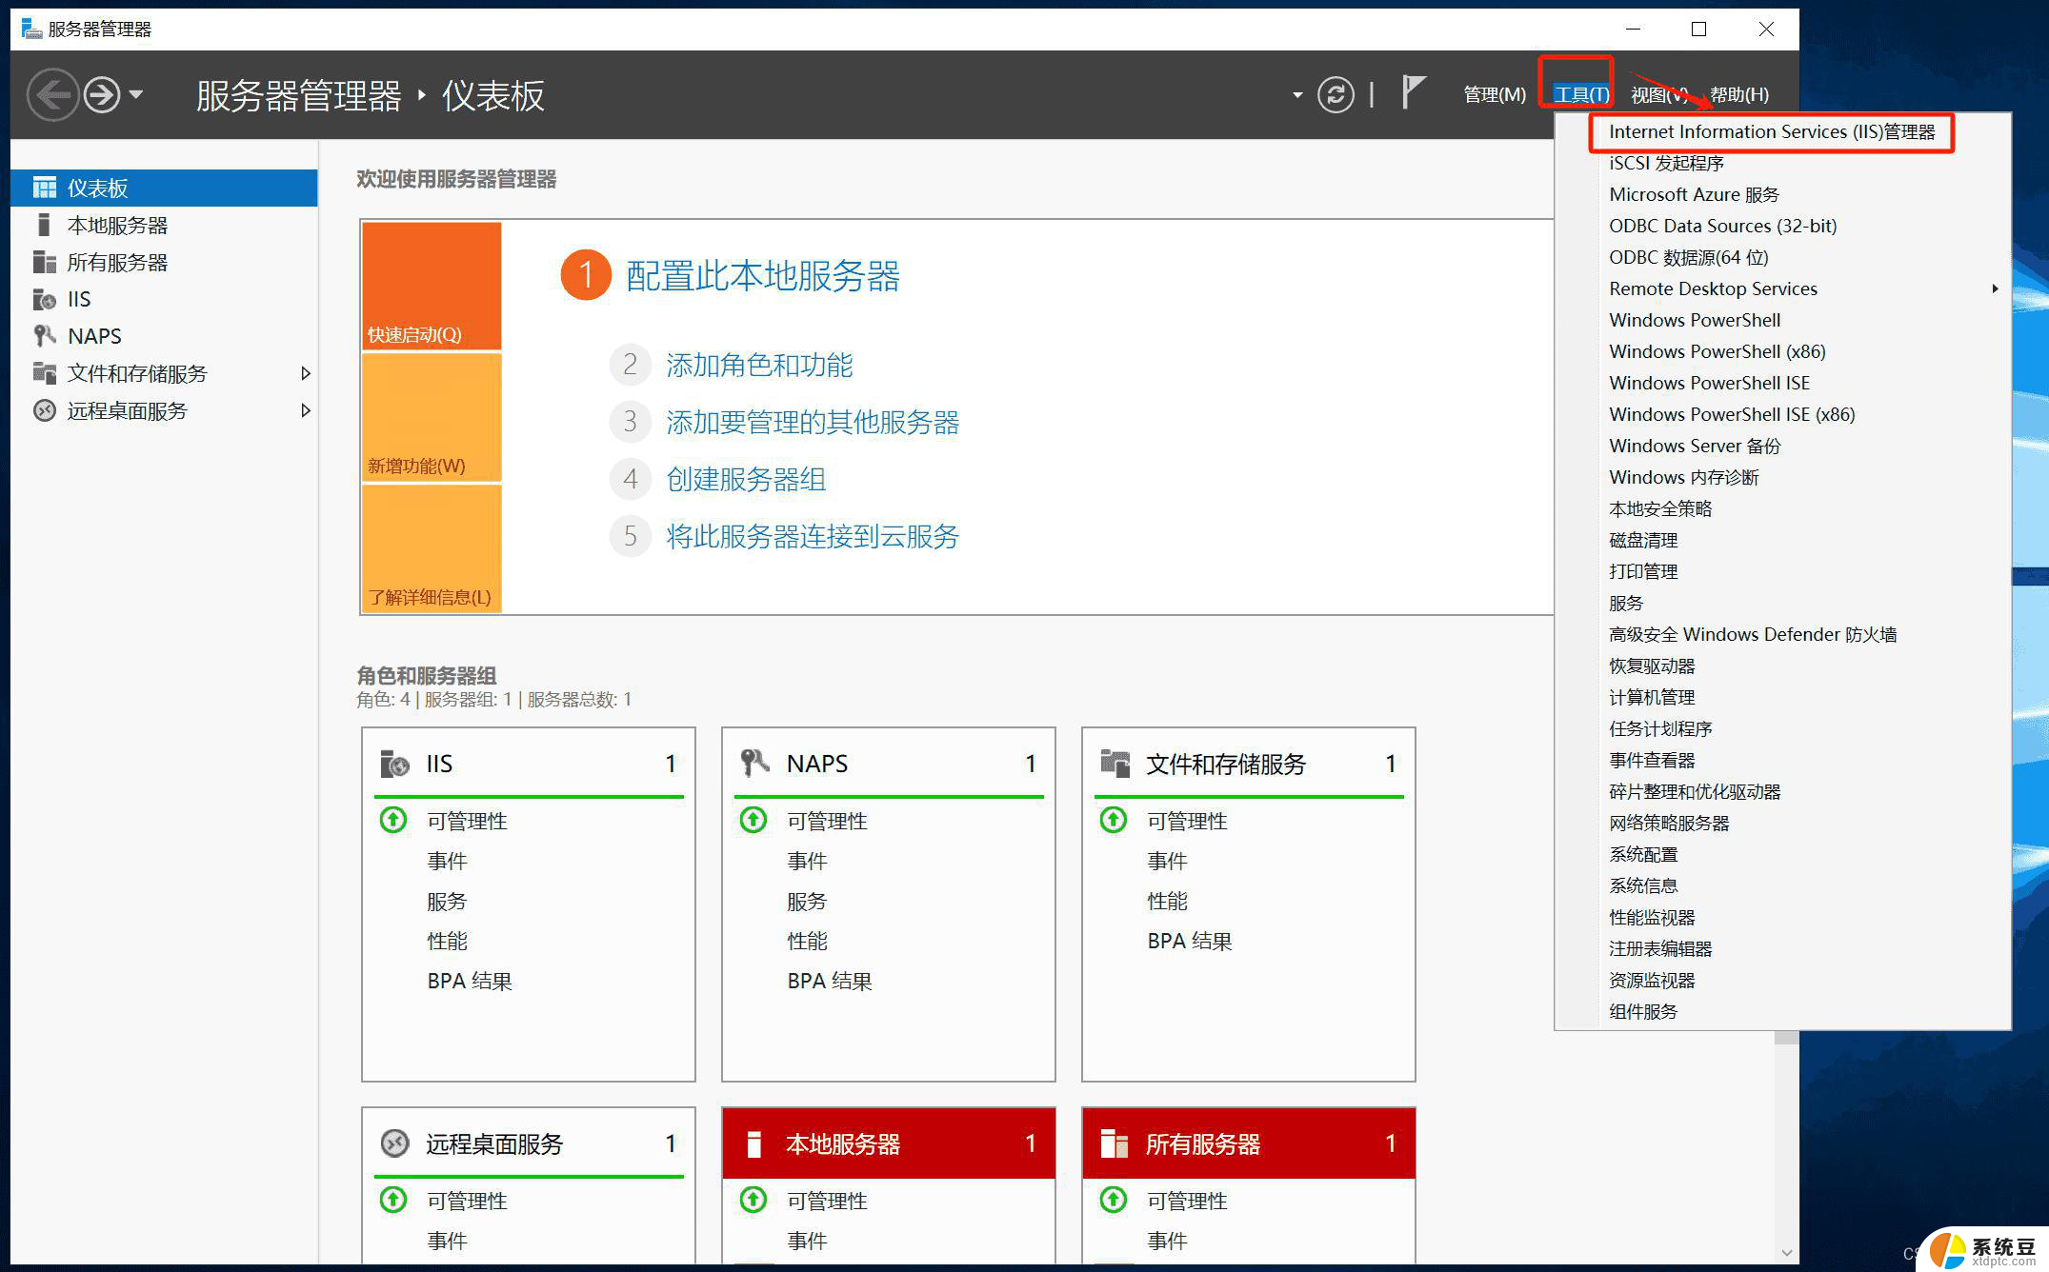Click 可管理性 status icon in IIS tile
Viewport: 2049px width, 1272px height.
pos(393,820)
